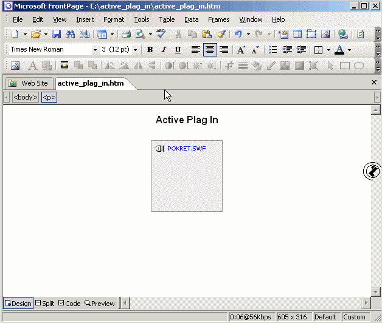382x323 pixels.
Task: Click the Save disk icon
Action: [x=57, y=35]
